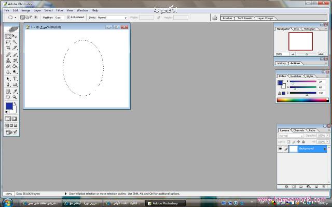
Task: Click the foreground color swatch in toolbox
Action: [9, 106]
